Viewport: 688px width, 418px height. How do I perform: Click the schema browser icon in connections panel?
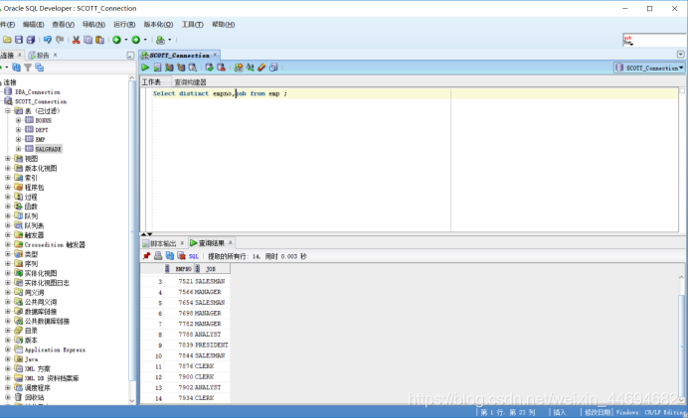point(39,68)
